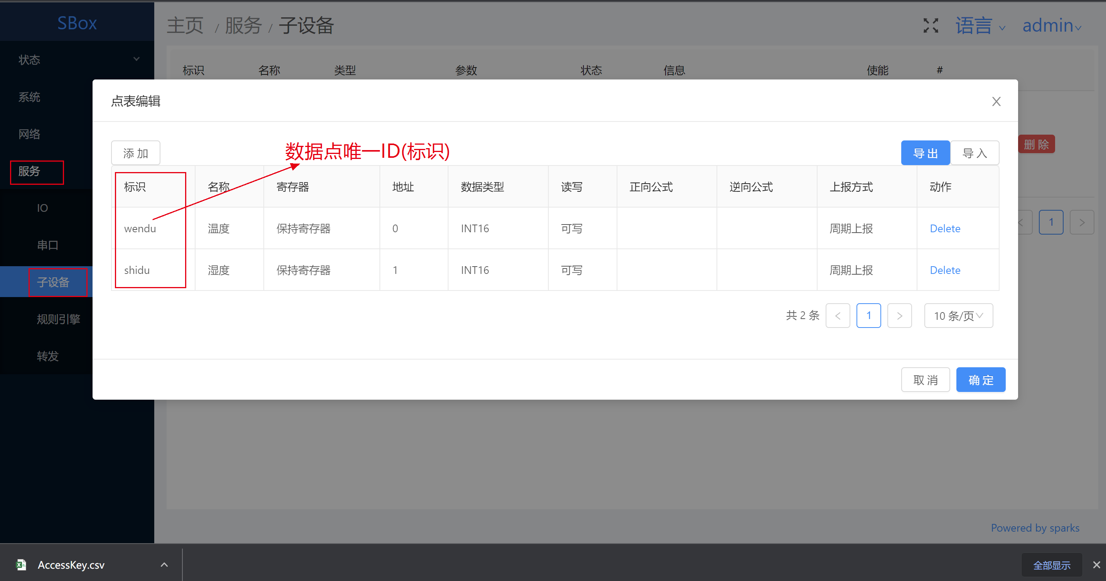The height and width of the screenshot is (581, 1106).
Task: Select the 规则引擎 sidebar item
Action: [x=58, y=319]
